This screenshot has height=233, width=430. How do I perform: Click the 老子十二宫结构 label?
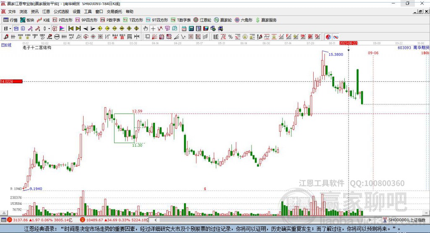pos(37,48)
